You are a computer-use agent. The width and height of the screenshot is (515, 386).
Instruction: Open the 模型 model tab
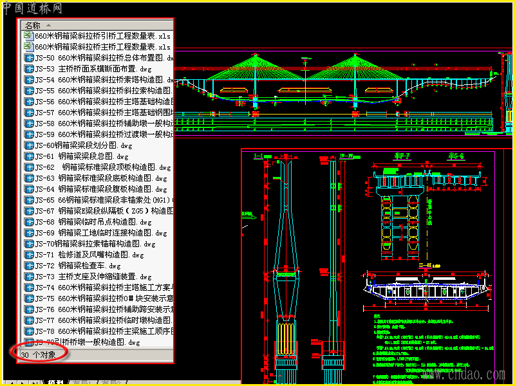pyautogui.click(x=55, y=383)
